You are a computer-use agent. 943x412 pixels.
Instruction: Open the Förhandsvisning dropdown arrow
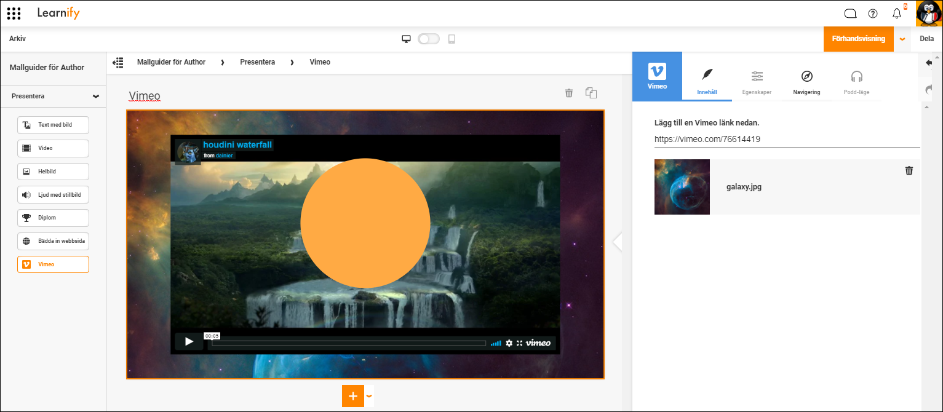point(902,39)
